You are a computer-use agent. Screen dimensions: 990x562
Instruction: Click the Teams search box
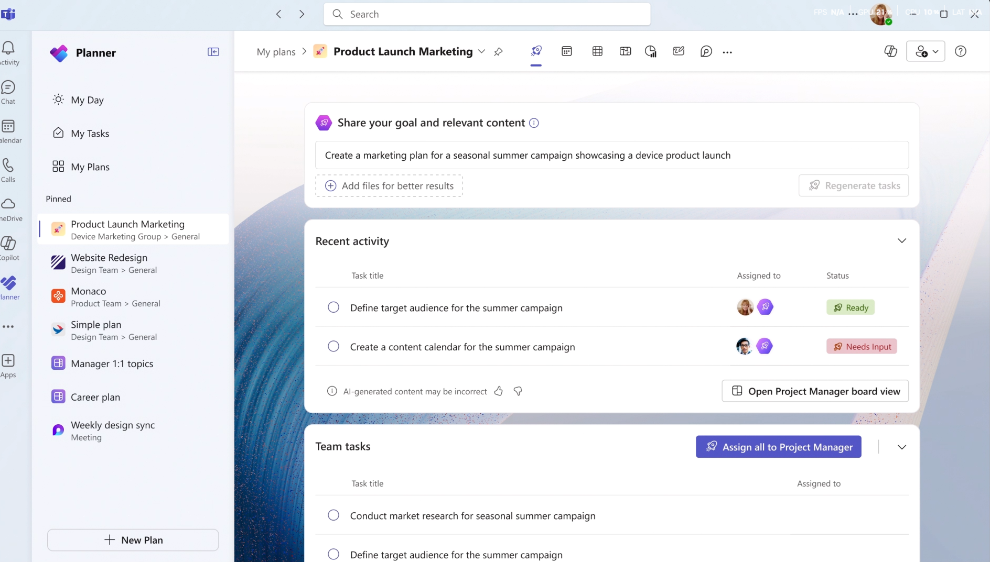[487, 14]
